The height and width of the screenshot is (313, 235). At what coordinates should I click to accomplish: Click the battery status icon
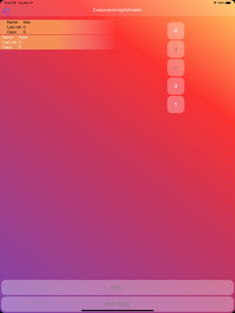228,3
